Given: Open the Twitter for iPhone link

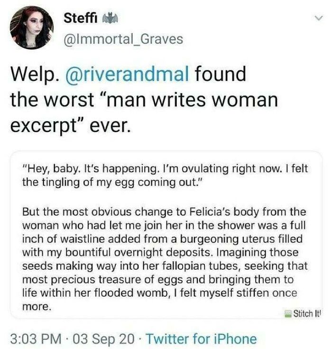Looking at the screenshot, I should [x=201, y=339].
